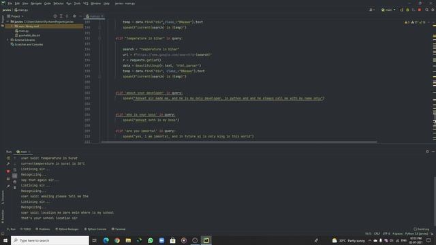The image size is (436, 245).
Task: Click the Restore Layout icon in the Run panel
Action: pos(8,179)
